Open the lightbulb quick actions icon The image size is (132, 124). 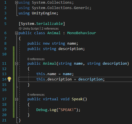click(x=9, y=79)
